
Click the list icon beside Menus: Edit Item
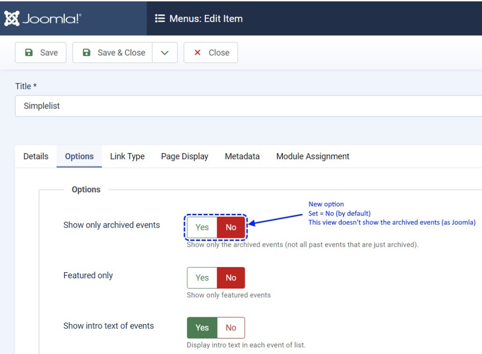160,19
